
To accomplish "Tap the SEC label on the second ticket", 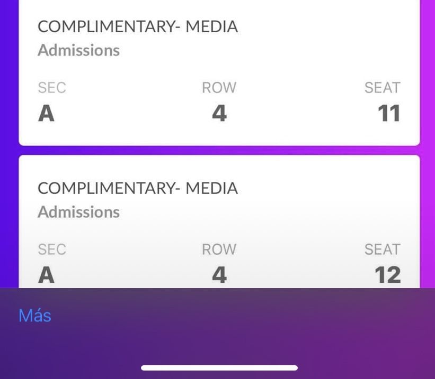I will coord(52,249).
